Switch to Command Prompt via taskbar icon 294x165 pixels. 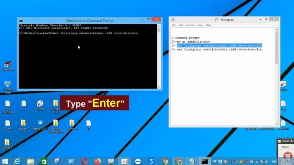pyautogui.click(x=204, y=161)
